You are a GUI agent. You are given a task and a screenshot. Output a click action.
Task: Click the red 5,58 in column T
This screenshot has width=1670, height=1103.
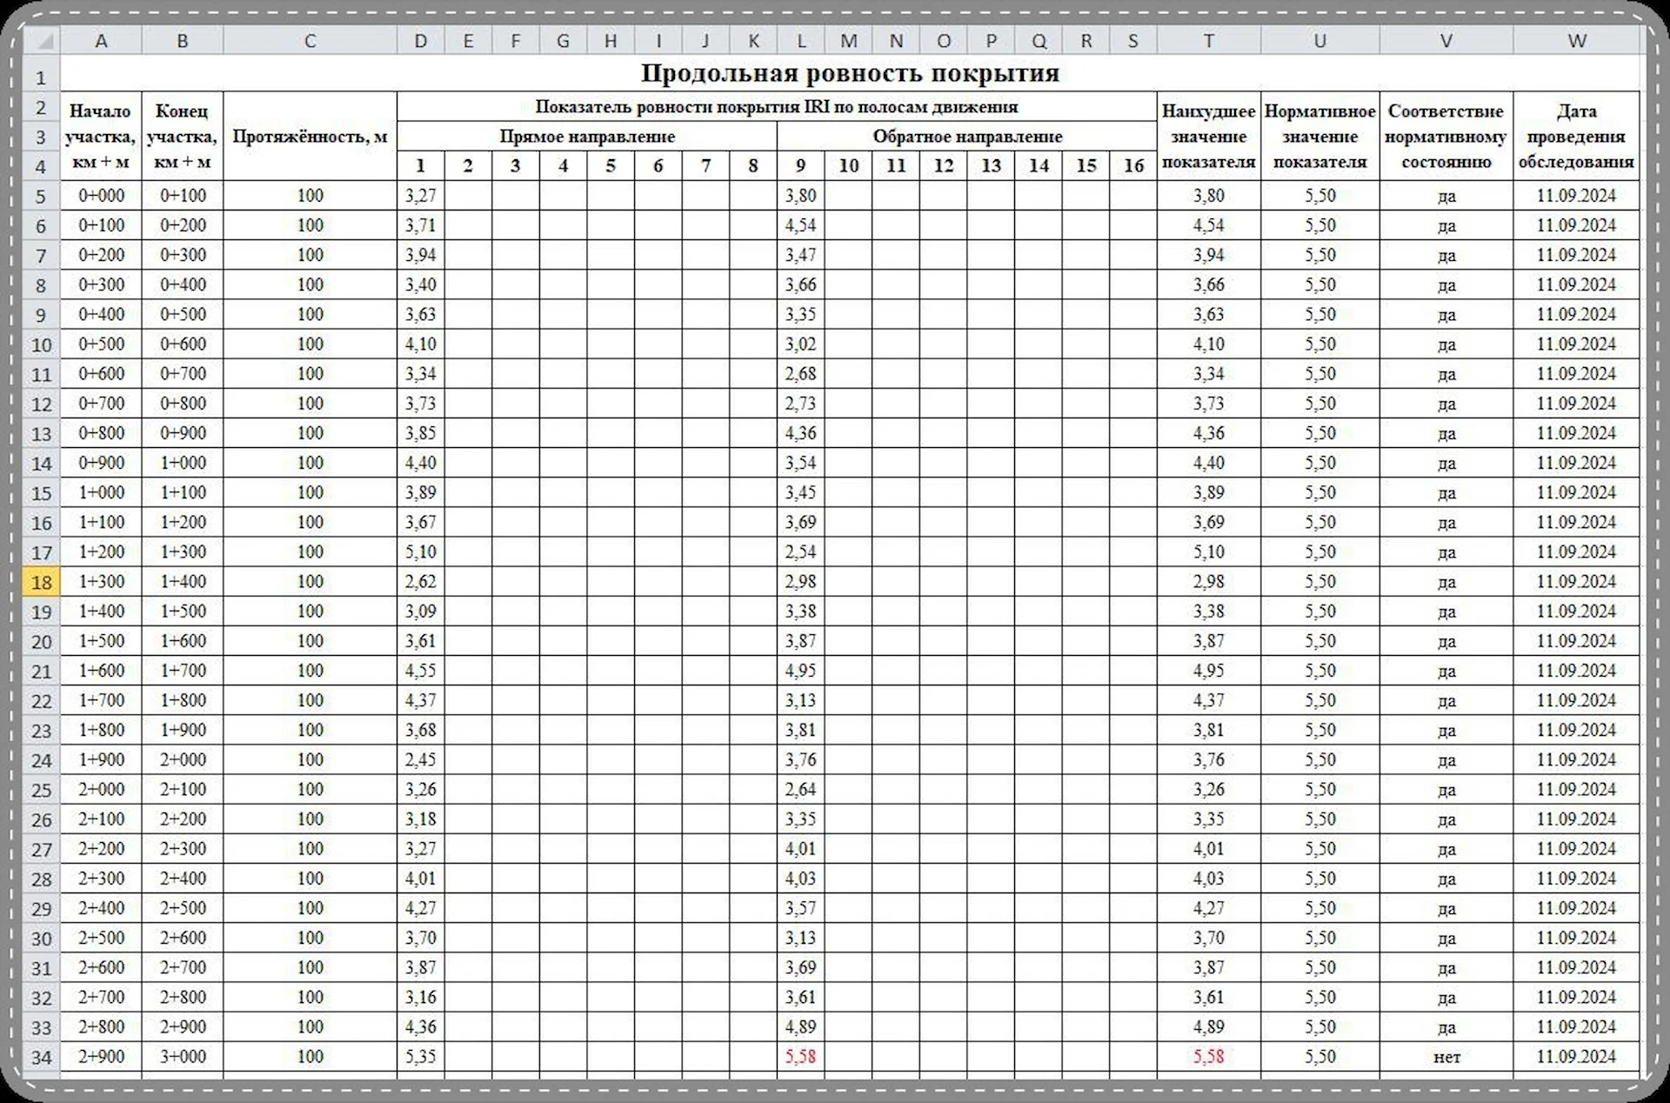(x=1208, y=1056)
